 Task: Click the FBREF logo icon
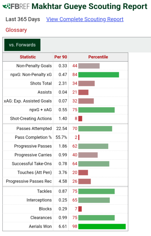(16, 6)
